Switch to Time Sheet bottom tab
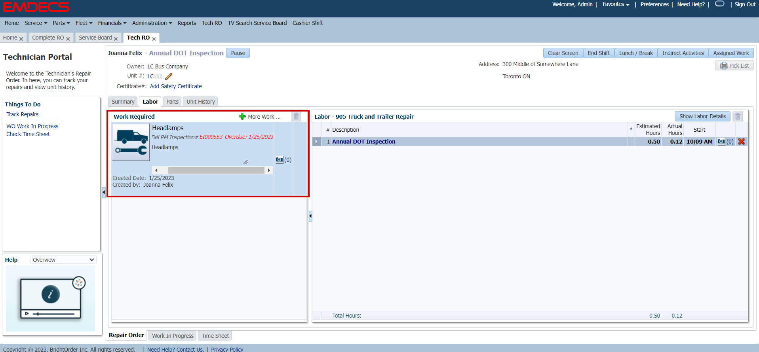Viewport: 759px width, 352px height. [215, 336]
